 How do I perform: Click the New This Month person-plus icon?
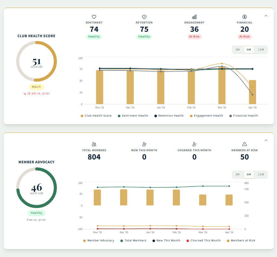click(x=144, y=144)
